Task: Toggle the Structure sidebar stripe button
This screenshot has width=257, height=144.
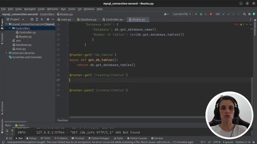Action: [2, 108]
